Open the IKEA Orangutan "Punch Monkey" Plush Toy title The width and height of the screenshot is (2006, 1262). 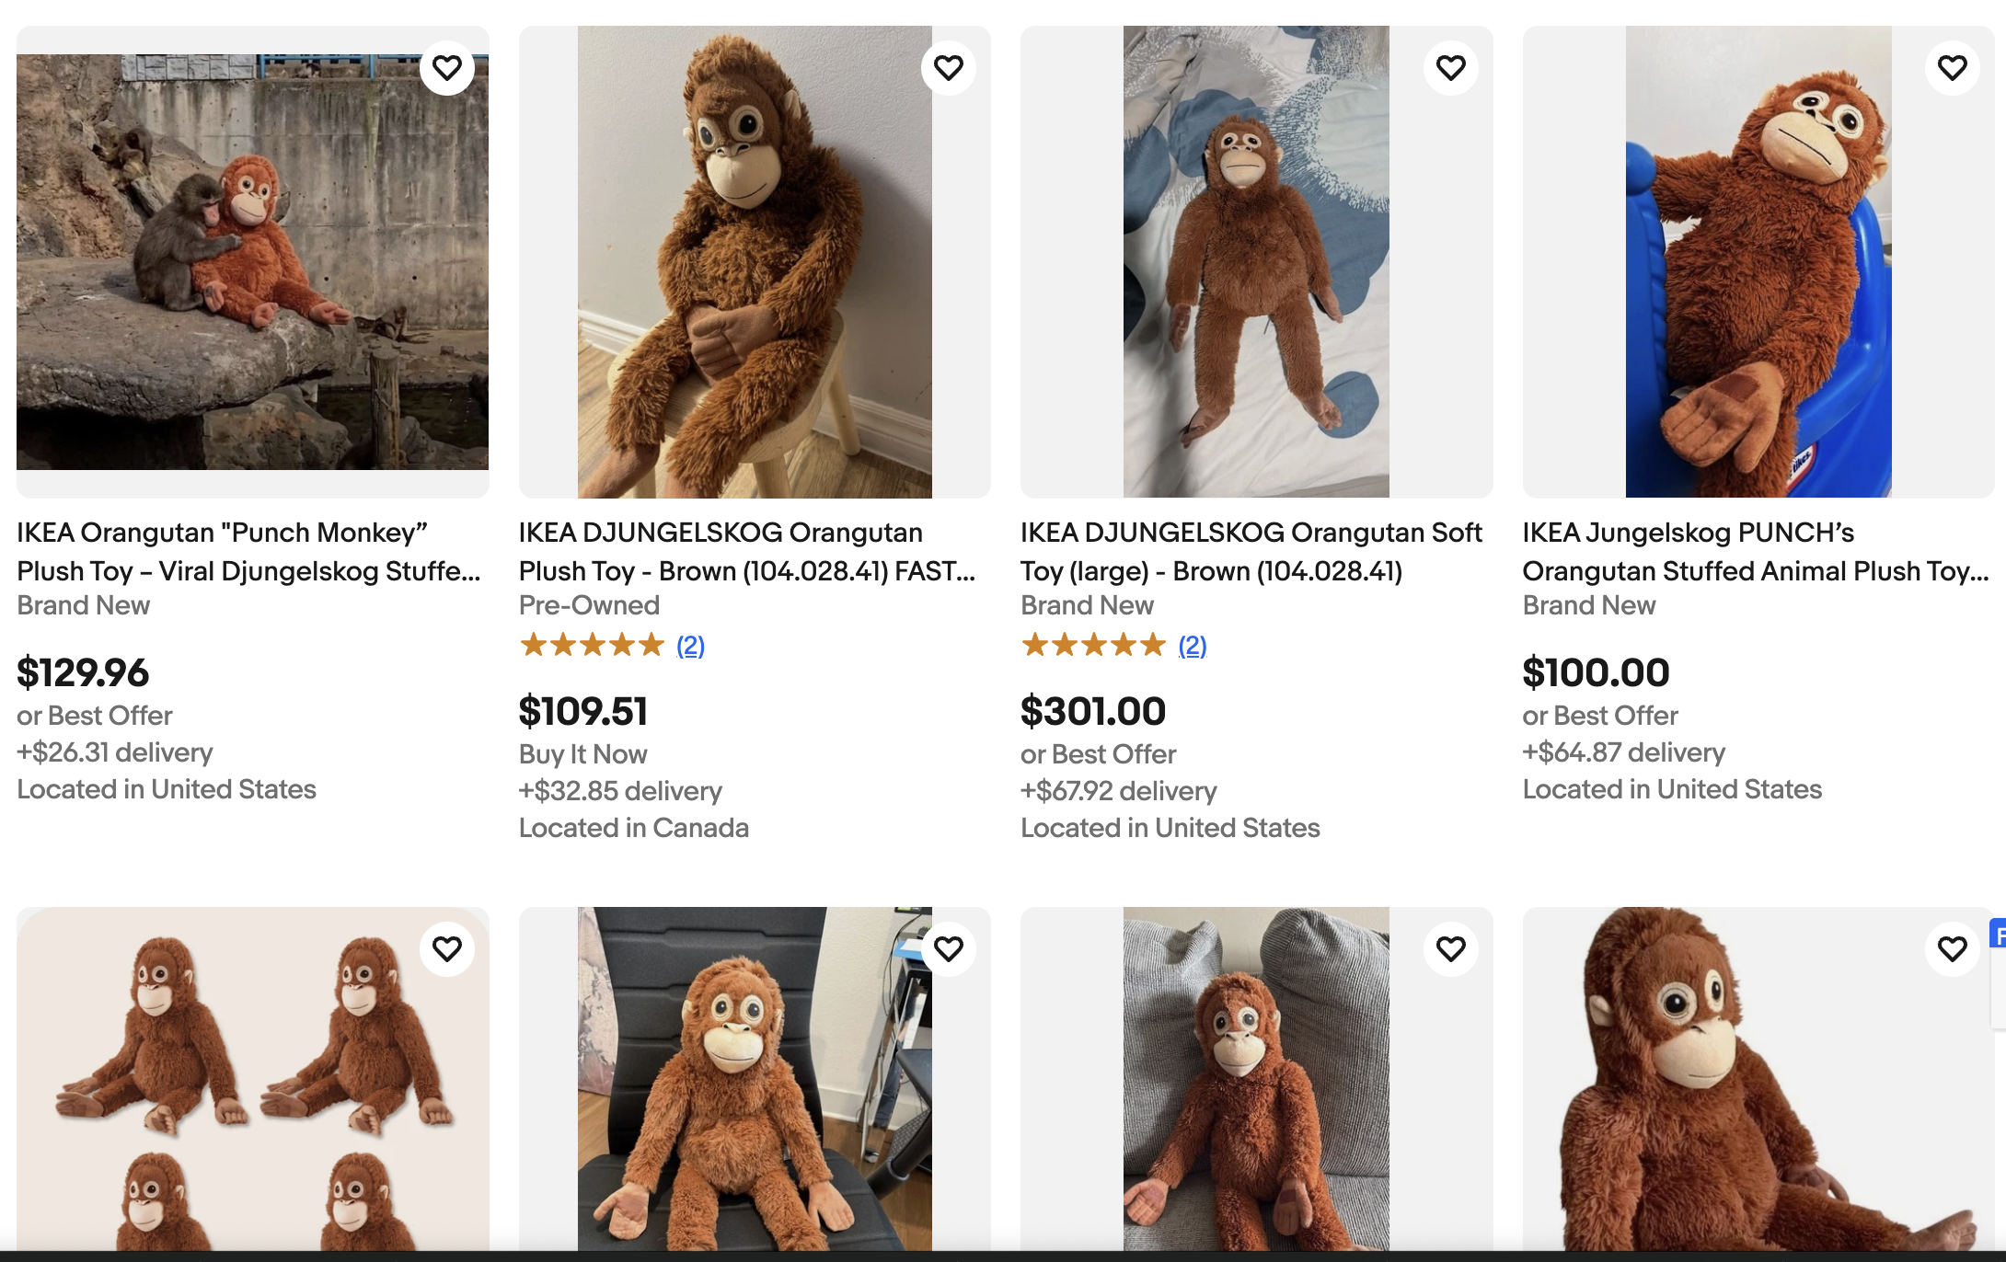coord(248,552)
